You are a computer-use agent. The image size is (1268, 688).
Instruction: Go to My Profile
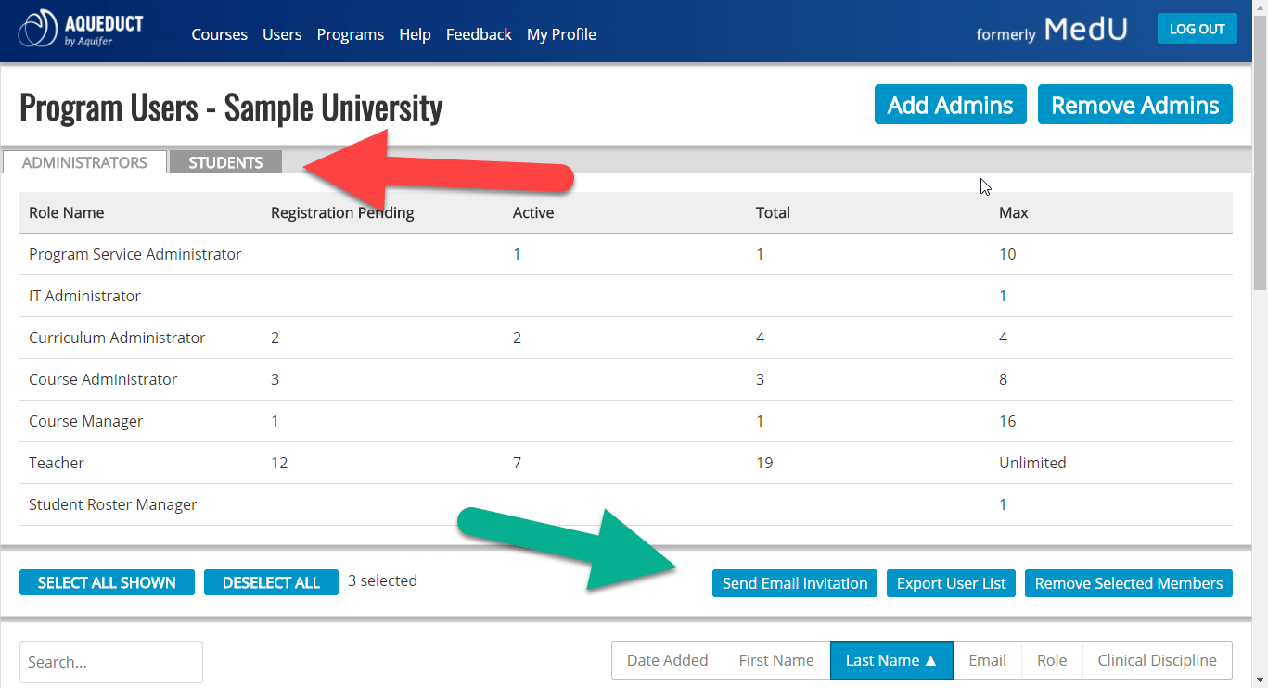tap(561, 34)
